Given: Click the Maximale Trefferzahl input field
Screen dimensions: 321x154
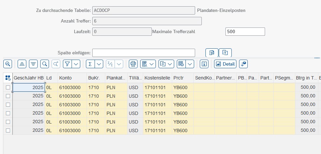Looking at the screenshot, I should [245, 31].
